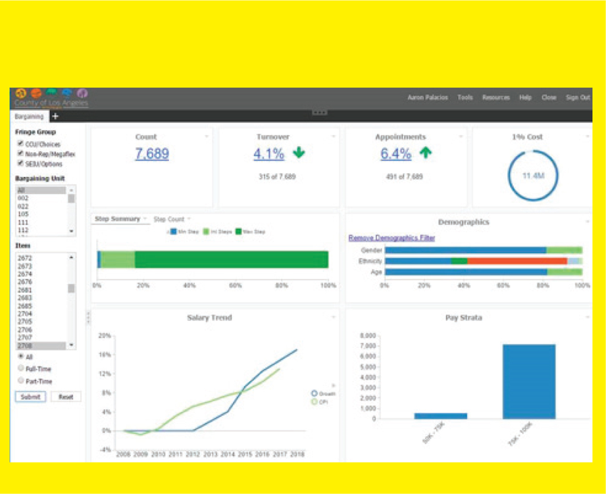Viewport: 606px width, 494px height.
Task: Click Remove Demographics Filter link
Action: click(391, 238)
